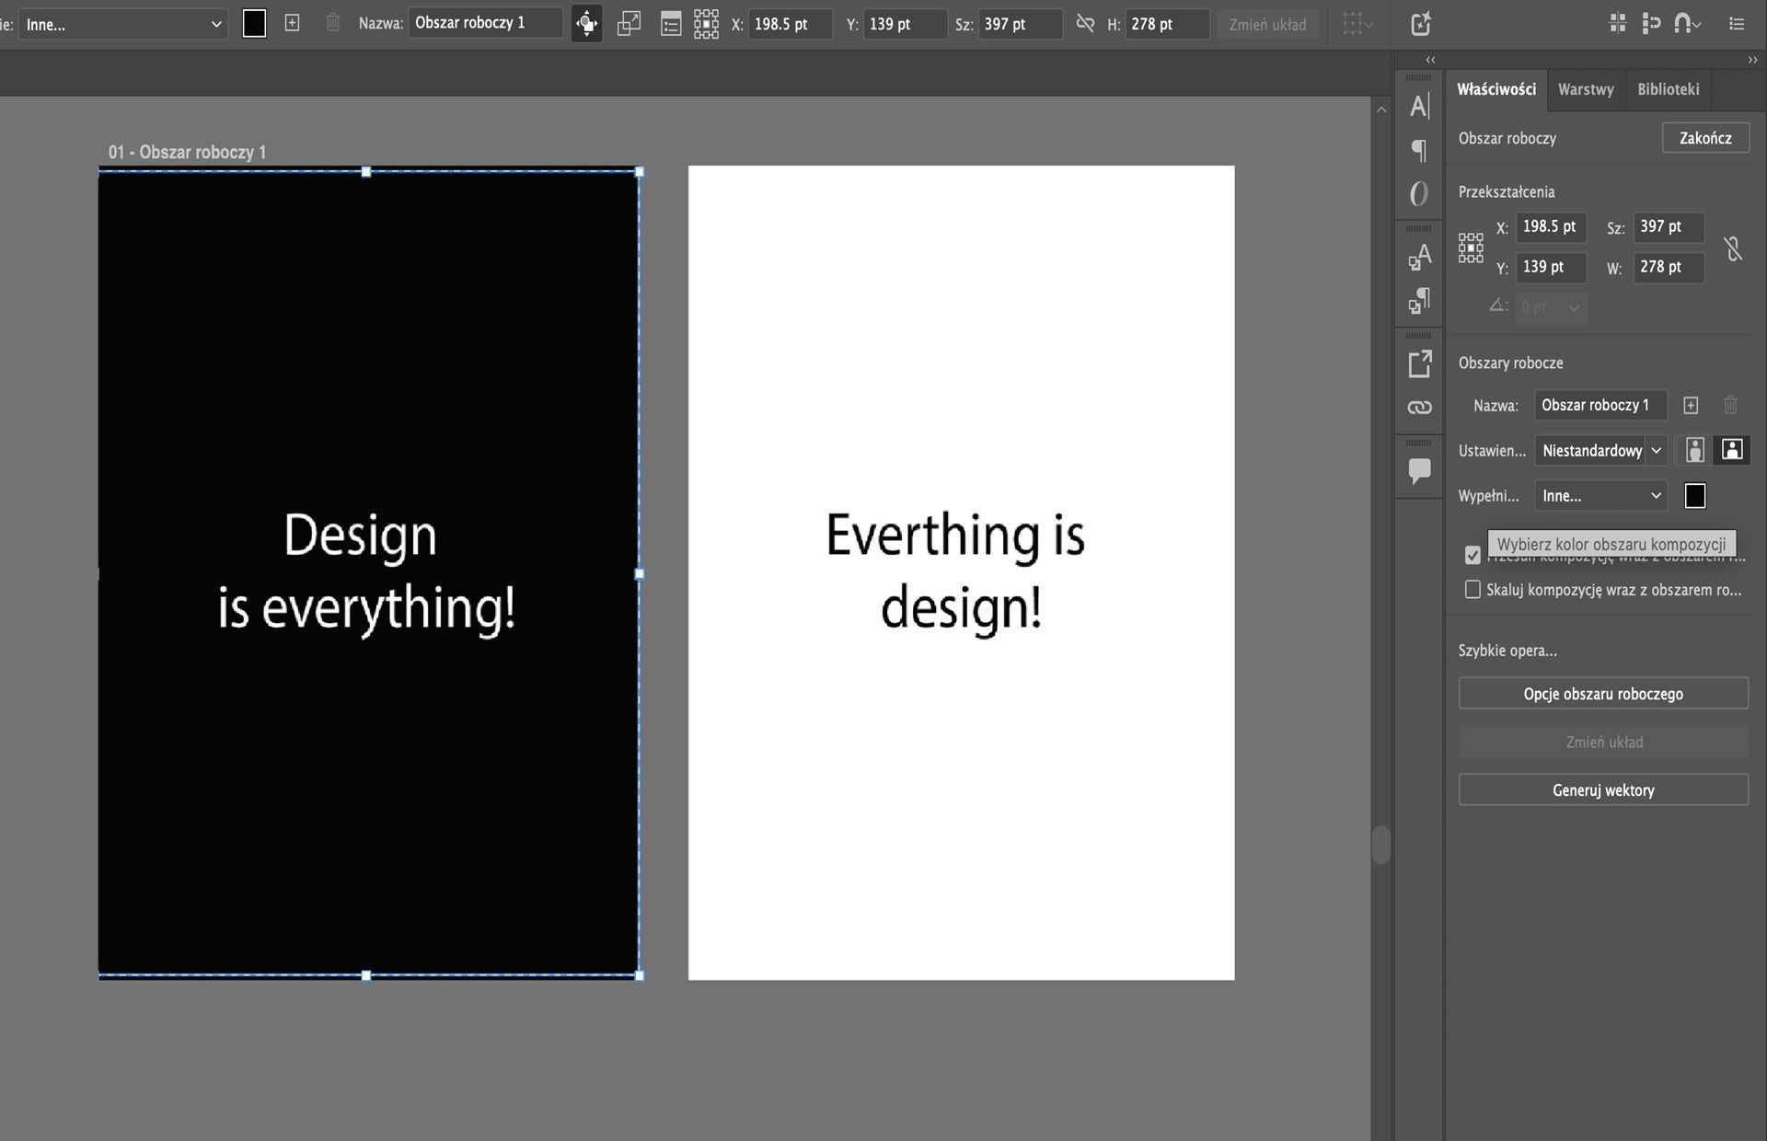1767x1141 pixels.
Task: Open the Niestandardowy preset dropdown
Action: pyautogui.click(x=1600, y=451)
